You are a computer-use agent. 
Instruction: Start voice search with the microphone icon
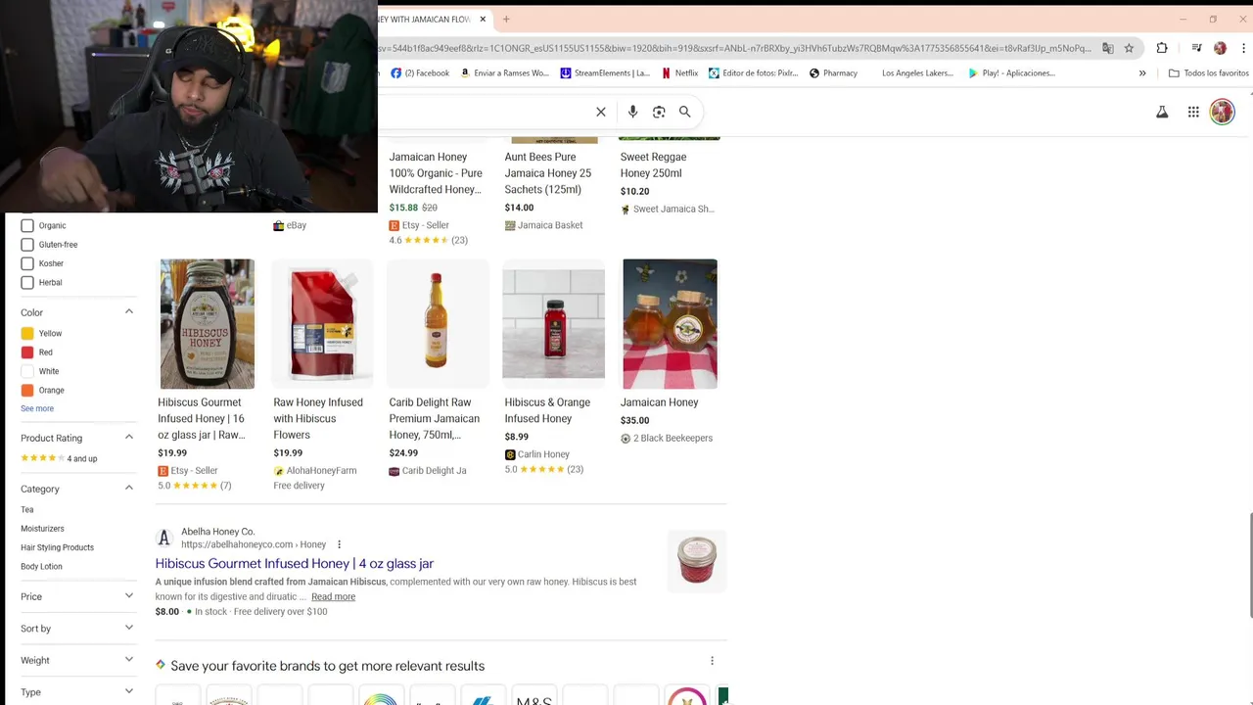click(x=632, y=112)
